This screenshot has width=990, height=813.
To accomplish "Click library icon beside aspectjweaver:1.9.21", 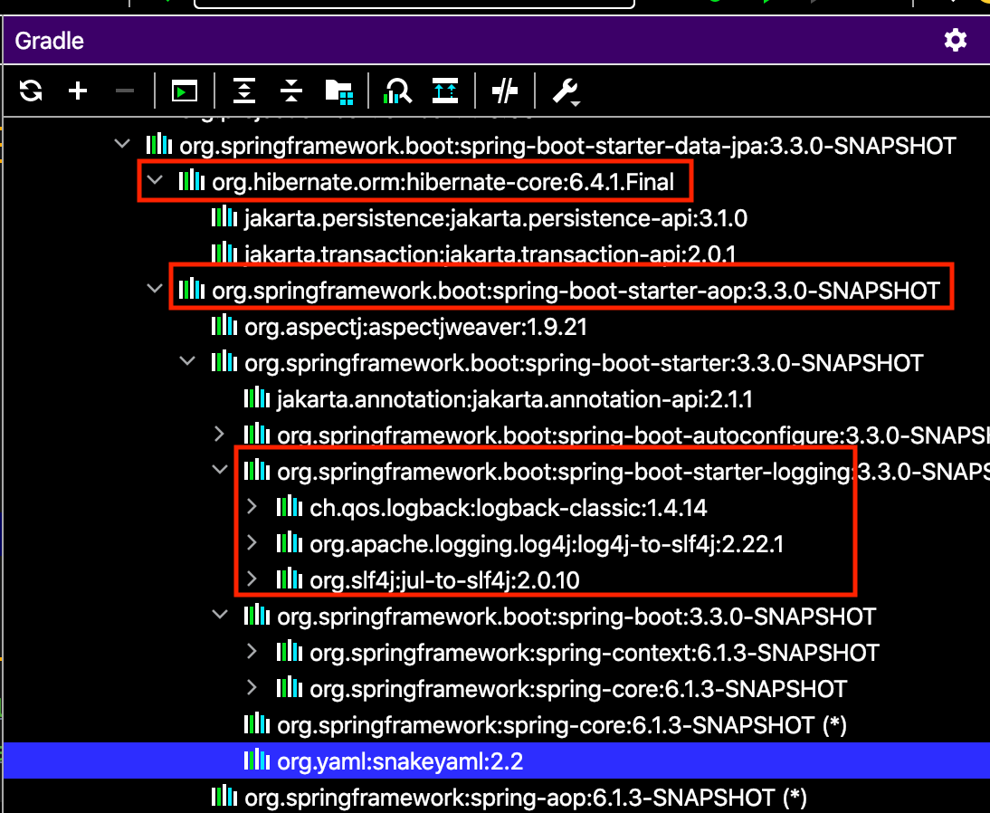I will point(224,326).
